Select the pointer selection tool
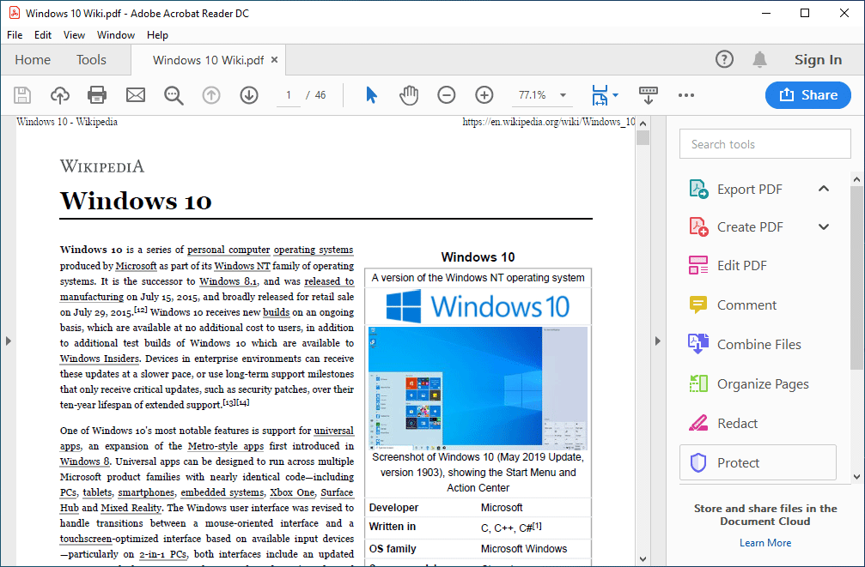Viewport: 865px width, 567px height. click(x=371, y=95)
